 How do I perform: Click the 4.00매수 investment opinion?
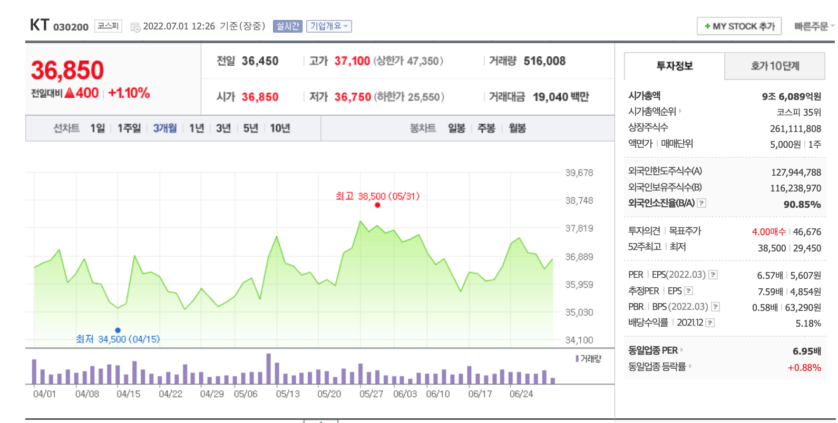(x=768, y=231)
